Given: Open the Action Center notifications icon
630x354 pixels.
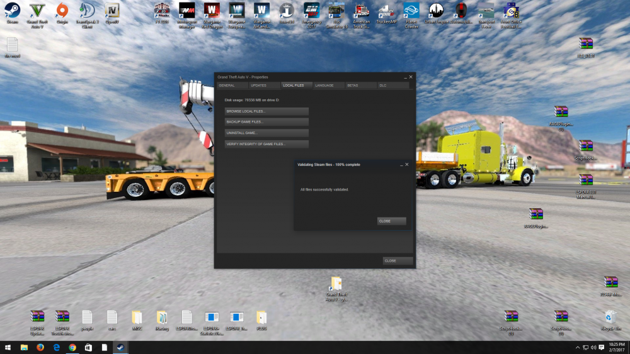Looking at the screenshot, I should pyautogui.click(x=602, y=348).
